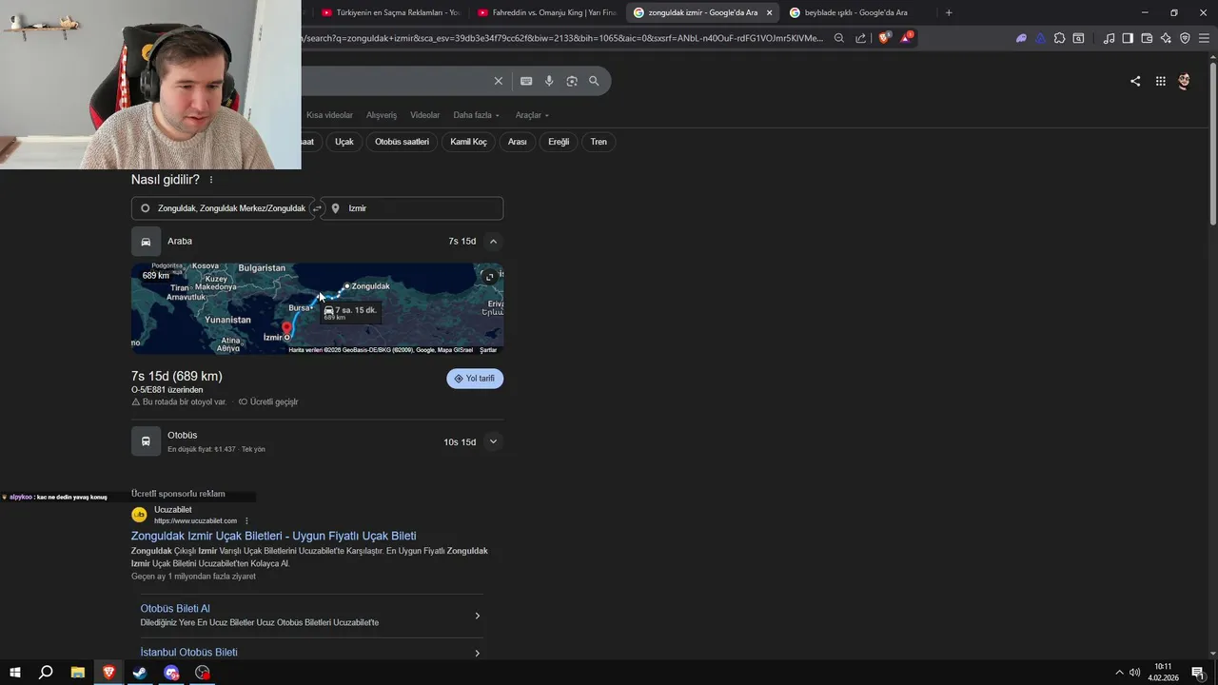Toggle the browser sidebar panel icon
Viewport: 1218px width, 685px height.
(1128, 38)
